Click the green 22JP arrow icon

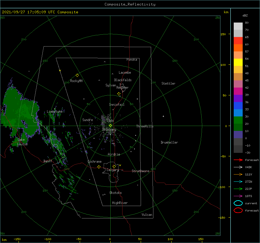click(238, 189)
